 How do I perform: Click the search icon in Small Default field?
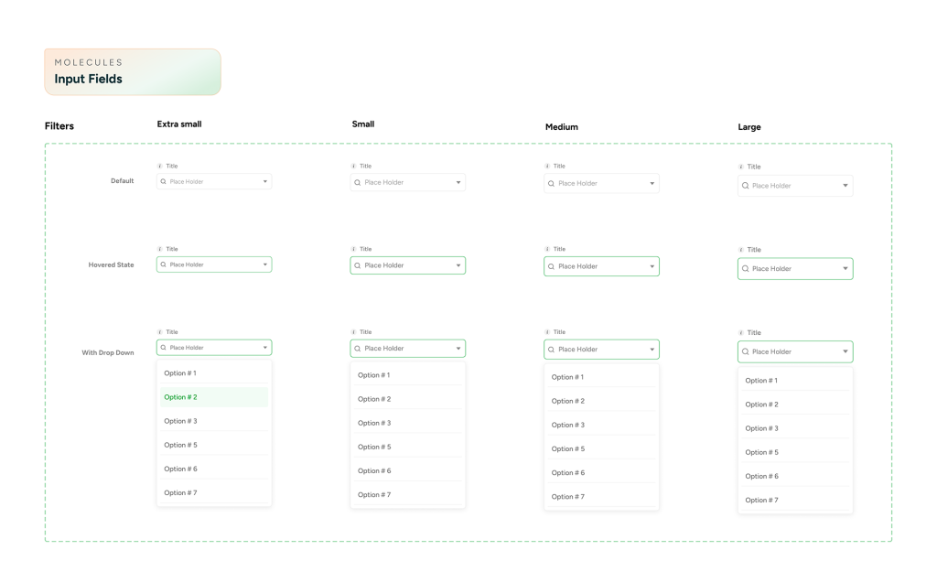358,183
